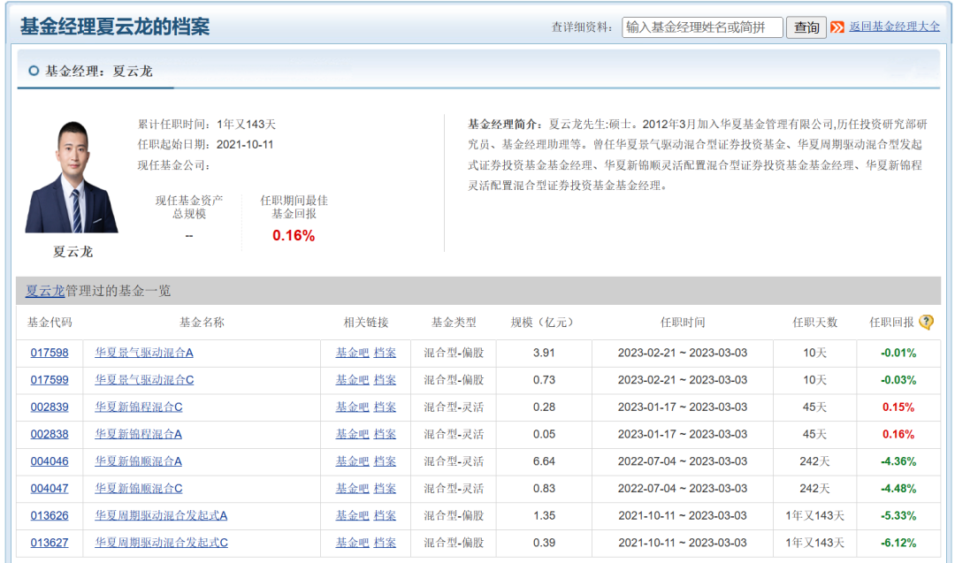Open 档案 for fund 002839
Image resolution: width=955 pixels, height=563 pixels.
tap(385, 407)
